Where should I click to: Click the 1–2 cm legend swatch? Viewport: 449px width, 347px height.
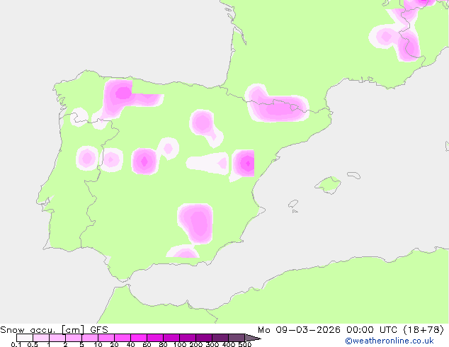57,338
